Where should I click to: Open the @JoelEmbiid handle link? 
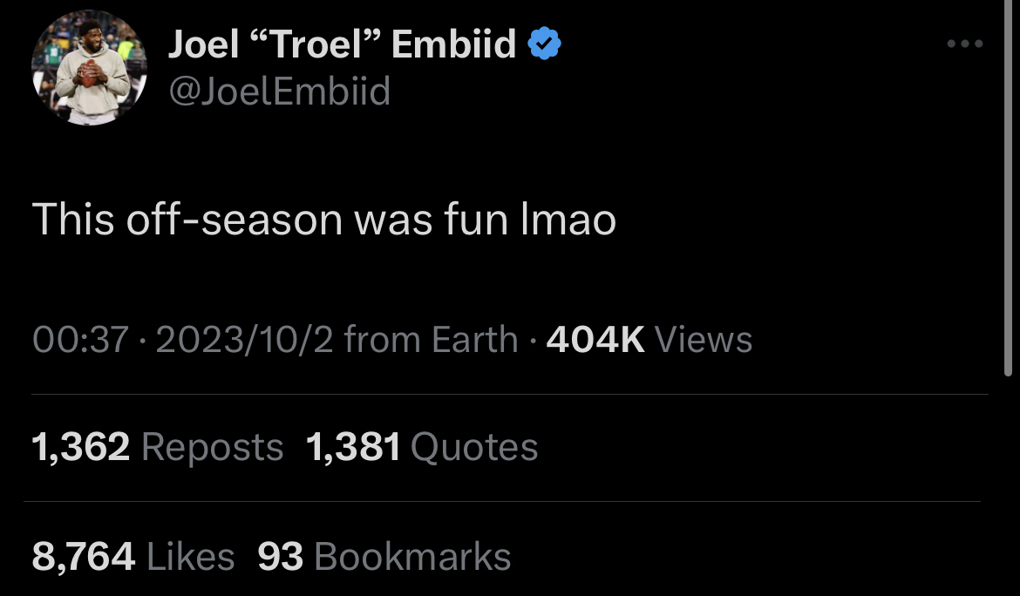click(279, 91)
